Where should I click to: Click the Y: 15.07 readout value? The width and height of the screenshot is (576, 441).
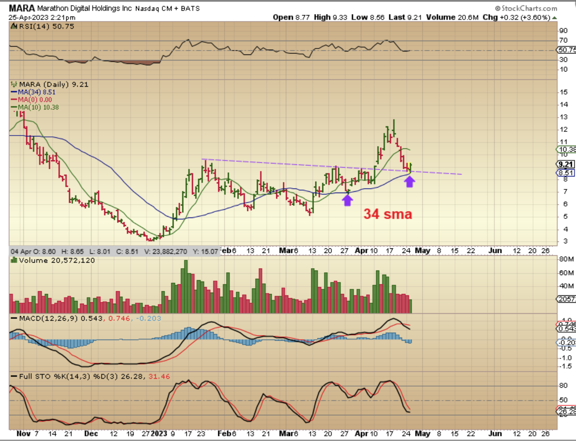[x=206, y=251]
